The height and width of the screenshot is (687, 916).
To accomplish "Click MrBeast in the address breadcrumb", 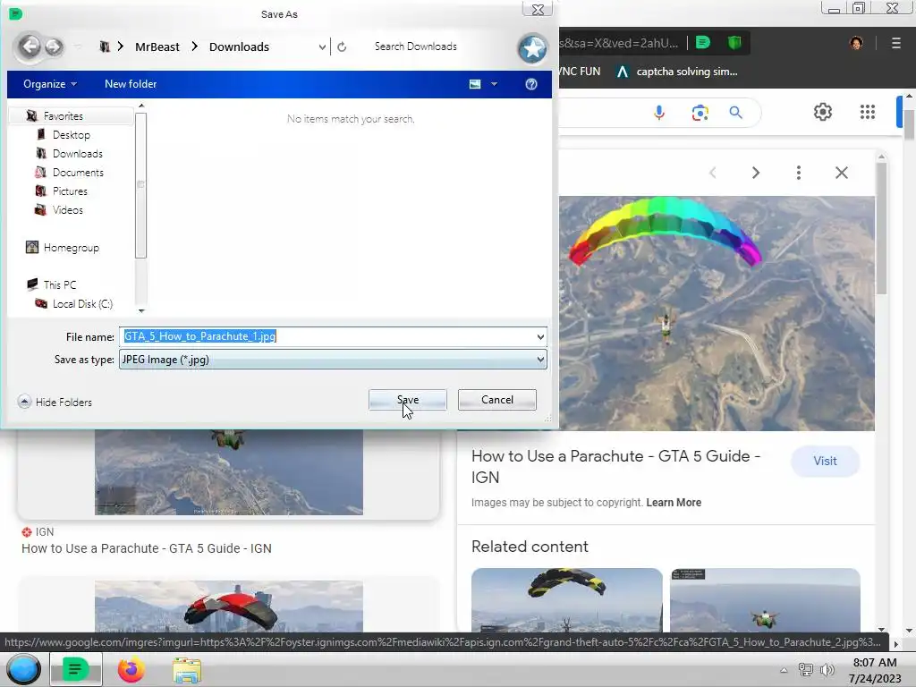I will point(157,47).
